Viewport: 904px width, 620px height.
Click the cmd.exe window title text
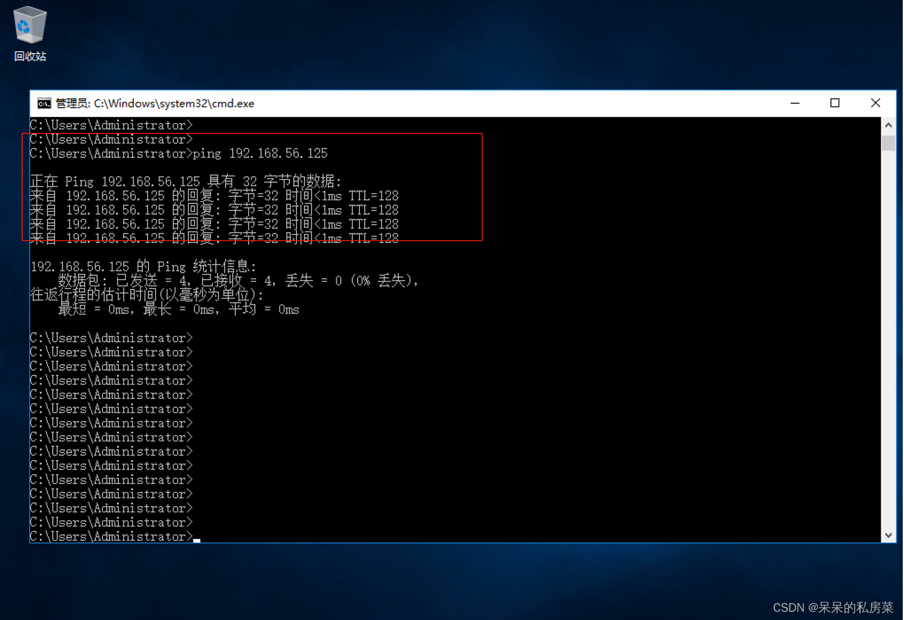tap(155, 104)
